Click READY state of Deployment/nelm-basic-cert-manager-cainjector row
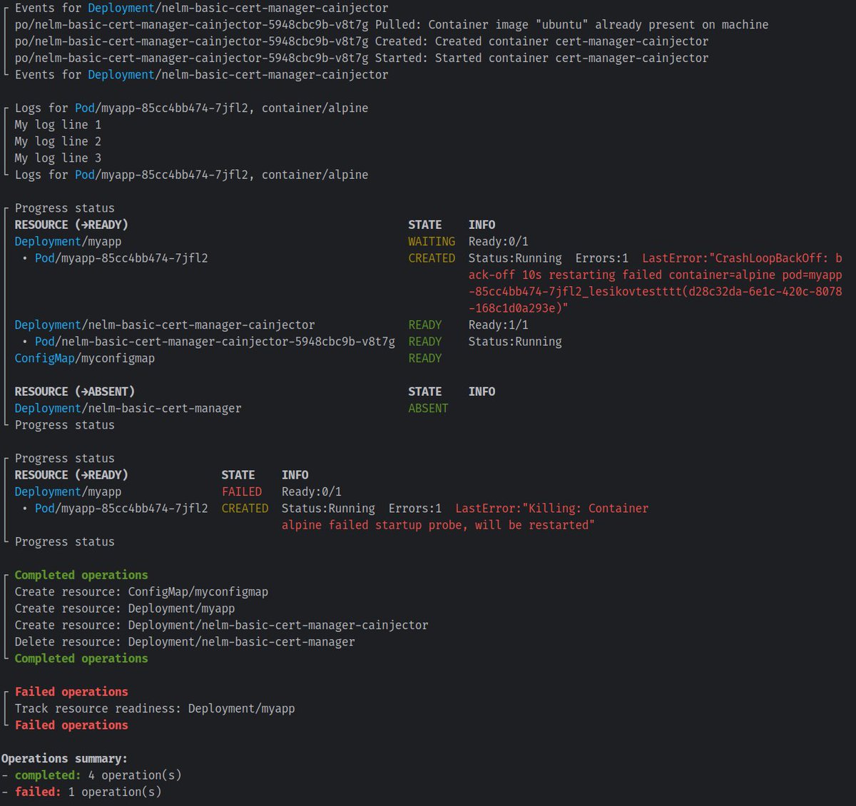Viewport: 856px width, 806px height. click(424, 325)
